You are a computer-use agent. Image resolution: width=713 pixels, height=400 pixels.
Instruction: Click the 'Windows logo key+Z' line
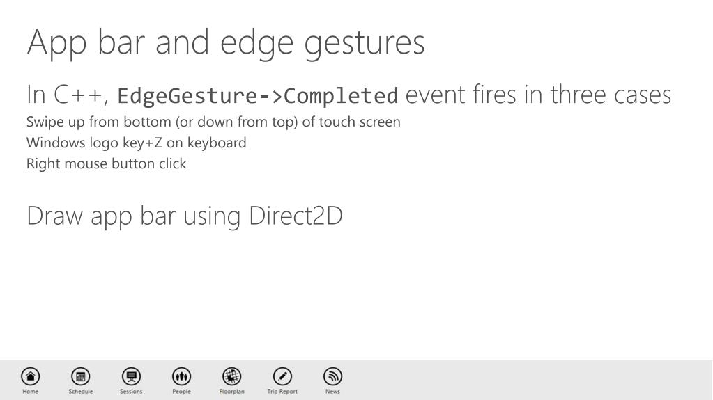[137, 143]
